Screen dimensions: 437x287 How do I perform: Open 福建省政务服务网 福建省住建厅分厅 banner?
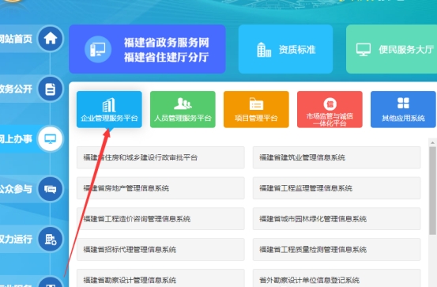148,49
